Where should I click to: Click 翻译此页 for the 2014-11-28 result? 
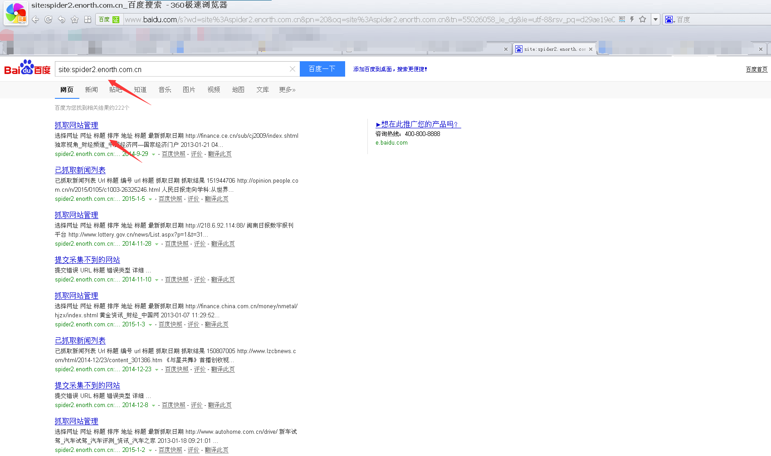click(223, 244)
